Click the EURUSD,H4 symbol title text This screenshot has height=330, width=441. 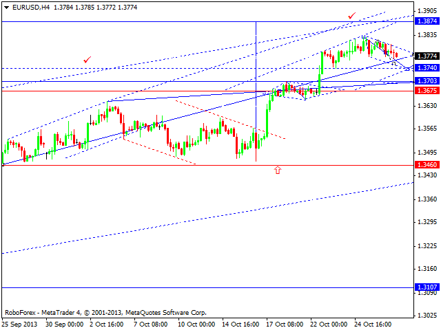[x=31, y=8]
